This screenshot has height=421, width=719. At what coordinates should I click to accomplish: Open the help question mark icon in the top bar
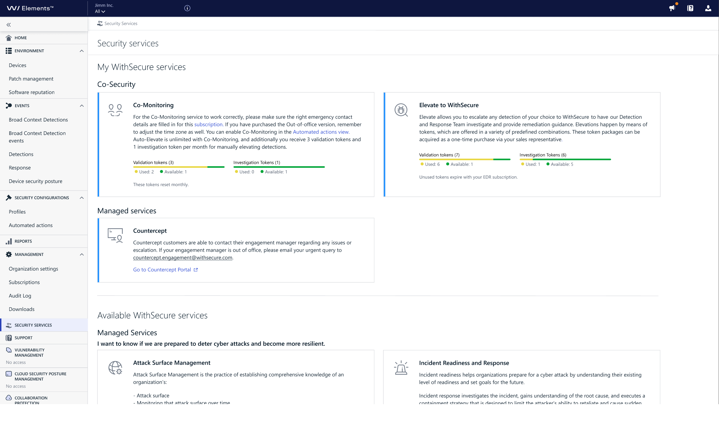[x=690, y=8]
